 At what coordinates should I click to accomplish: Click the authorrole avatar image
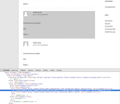coord(26,14)
